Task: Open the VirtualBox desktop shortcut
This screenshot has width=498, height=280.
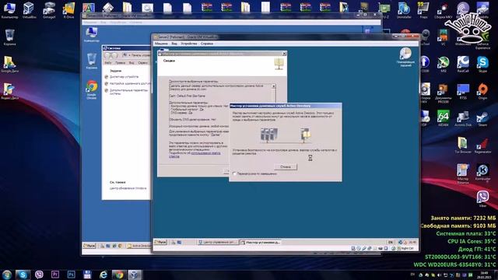Action: click(x=30, y=10)
